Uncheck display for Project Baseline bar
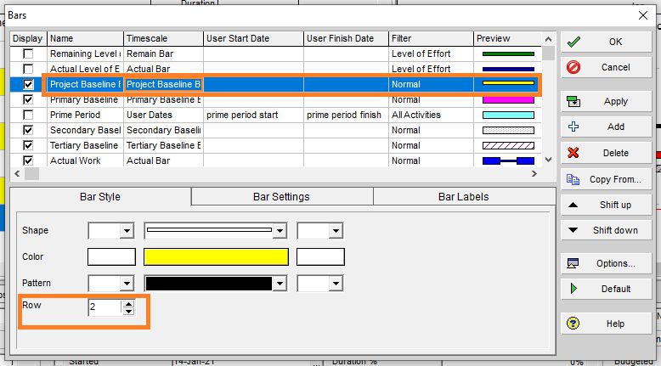Viewport: 661px width, 366px height. pos(28,84)
